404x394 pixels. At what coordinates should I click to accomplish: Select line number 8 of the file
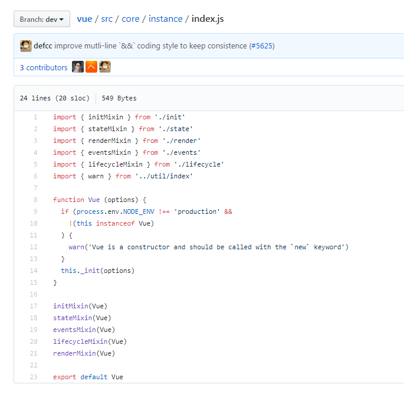[x=35, y=200]
